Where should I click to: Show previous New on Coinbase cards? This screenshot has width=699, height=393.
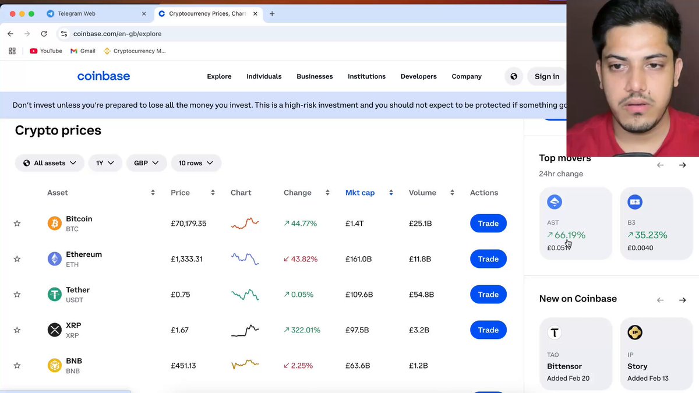pos(660,300)
